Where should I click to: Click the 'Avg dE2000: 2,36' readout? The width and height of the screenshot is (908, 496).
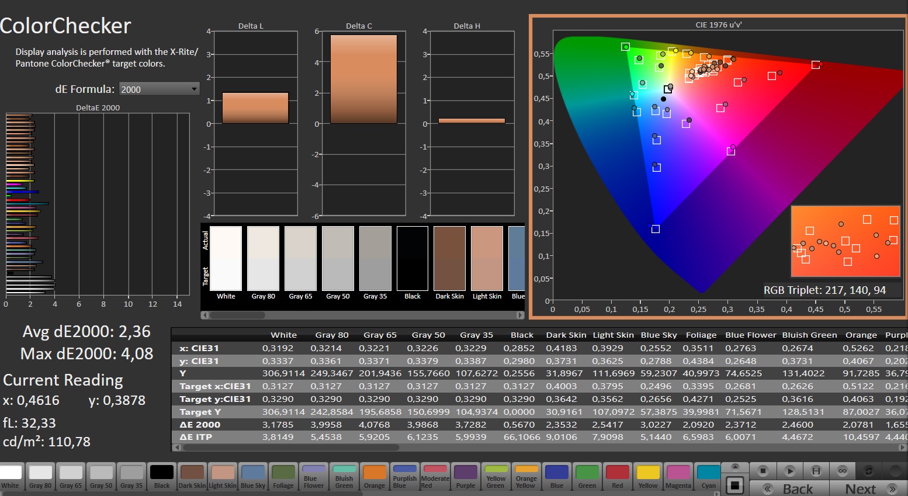86,331
